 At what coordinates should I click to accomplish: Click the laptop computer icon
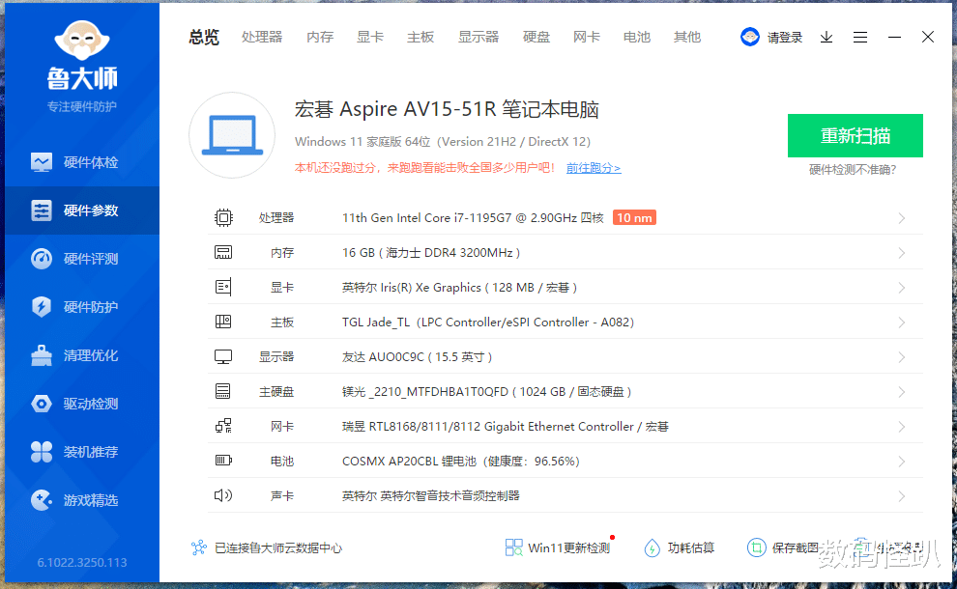click(232, 135)
